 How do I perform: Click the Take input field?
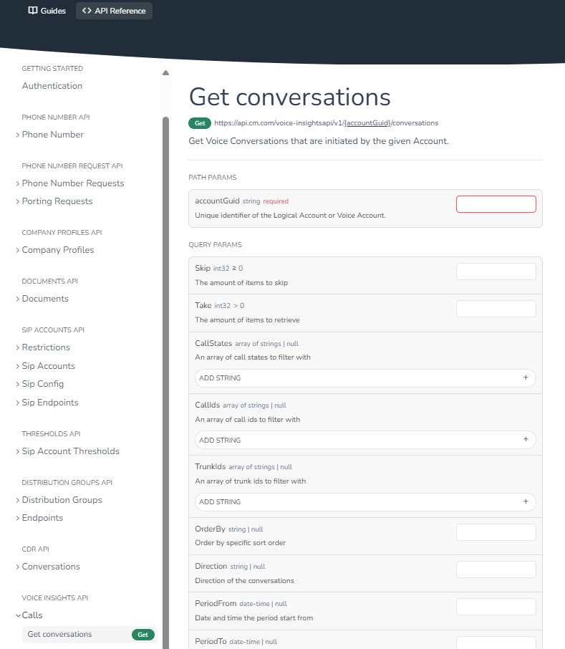496,309
